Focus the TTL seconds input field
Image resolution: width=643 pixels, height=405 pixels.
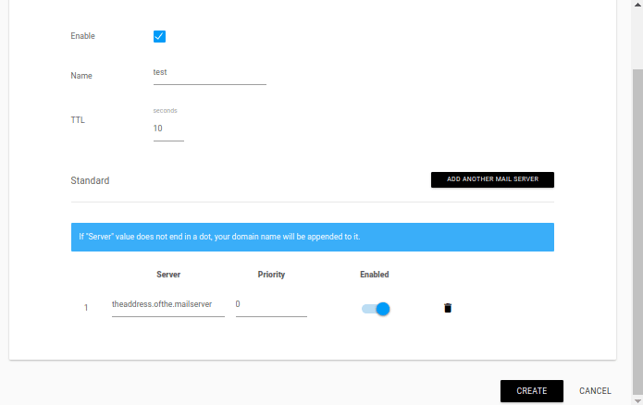point(168,130)
